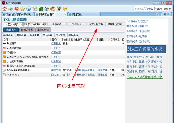Viewport: 174px width, 123px height.
Task: Switch to 阅读器主窗口 tab
Action: 51,14
